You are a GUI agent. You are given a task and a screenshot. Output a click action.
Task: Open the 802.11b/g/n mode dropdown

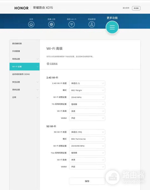pos(87,90)
